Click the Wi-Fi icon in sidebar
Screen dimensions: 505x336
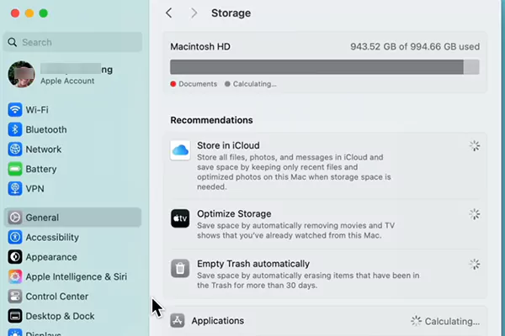click(15, 110)
